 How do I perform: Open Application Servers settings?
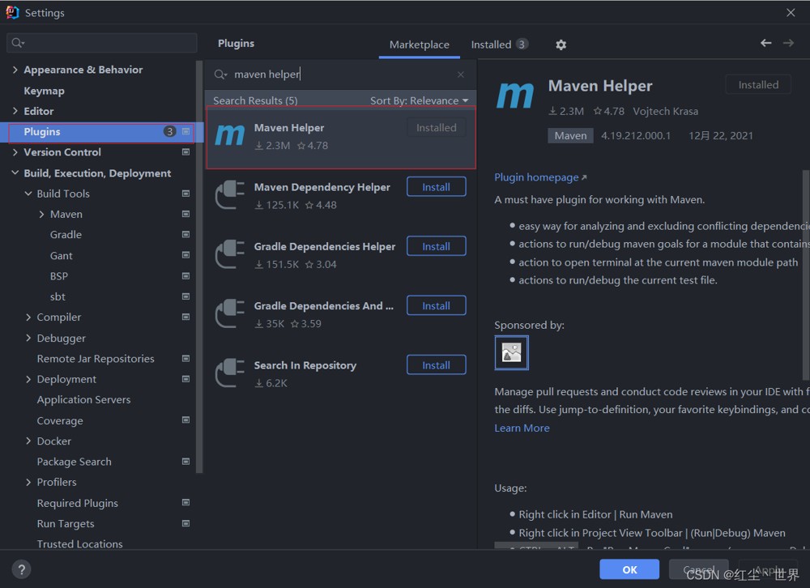83,400
